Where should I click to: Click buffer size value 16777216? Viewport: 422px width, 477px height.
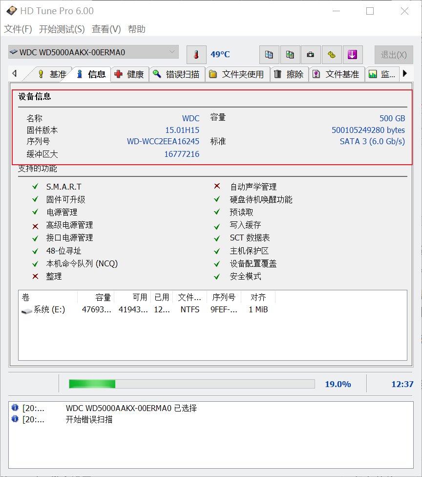point(182,154)
